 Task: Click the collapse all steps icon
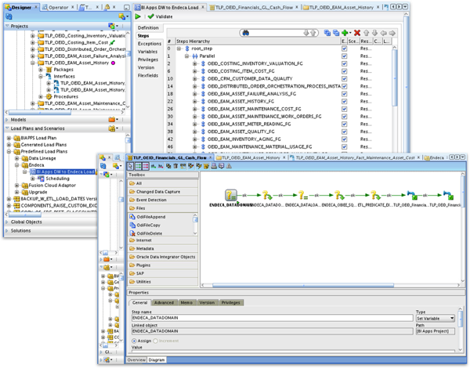pyautogui.click(x=336, y=33)
